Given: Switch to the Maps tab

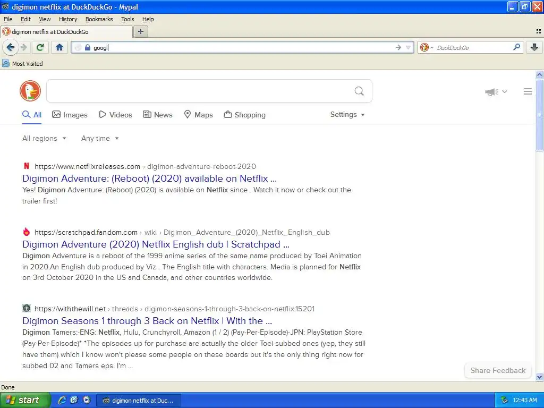Looking at the screenshot, I should click(x=198, y=115).
